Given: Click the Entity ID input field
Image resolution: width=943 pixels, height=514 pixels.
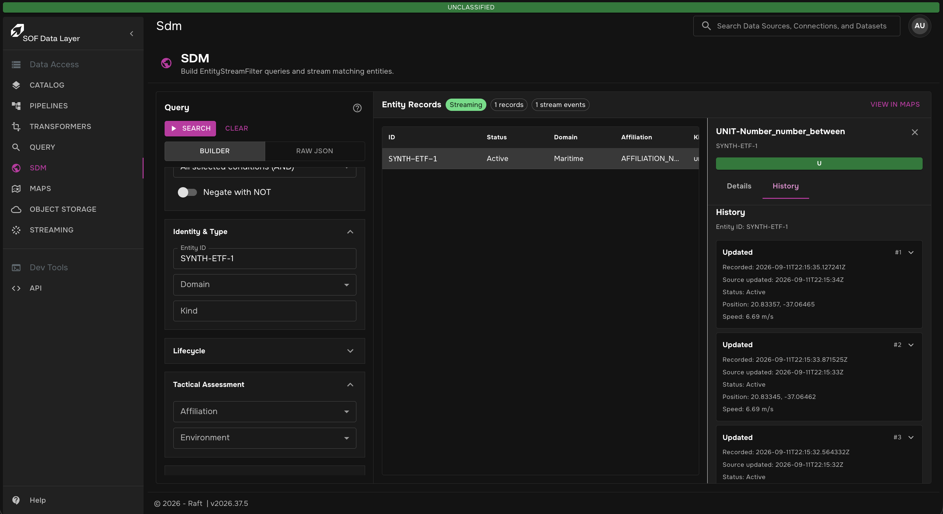Looking at the screenshot, I should [265, 259].
